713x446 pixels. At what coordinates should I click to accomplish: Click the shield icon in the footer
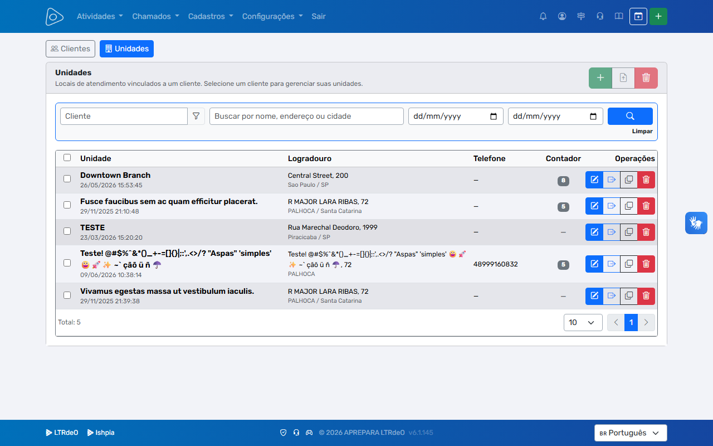pos(283,433)
